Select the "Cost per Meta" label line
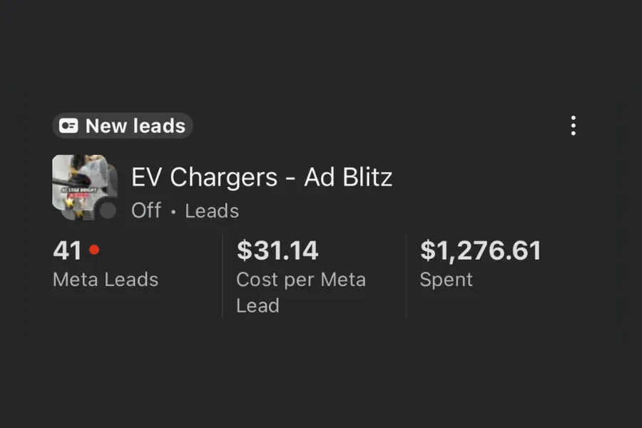This screenshot has width=642, height=428. (301, 279)
